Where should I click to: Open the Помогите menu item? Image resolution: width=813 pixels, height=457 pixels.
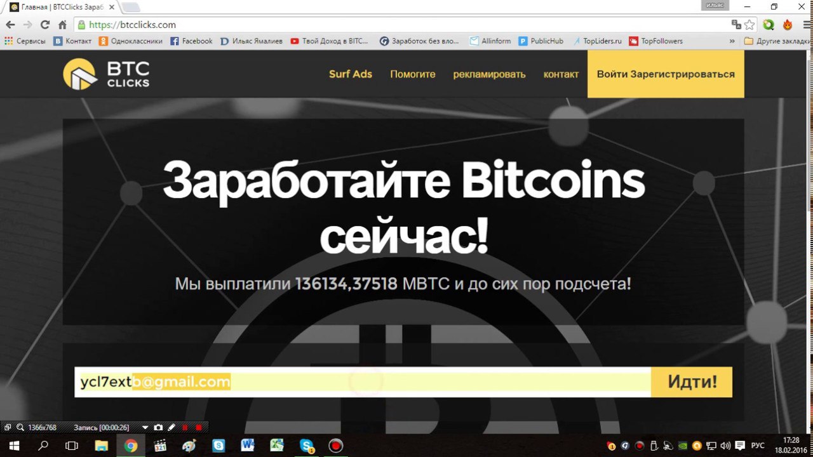coord(413,74)
